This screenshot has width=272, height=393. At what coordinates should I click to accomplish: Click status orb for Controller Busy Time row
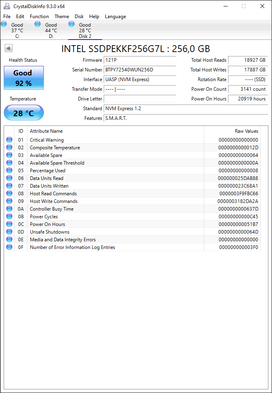pyautogui.click(x=9, y=209)
